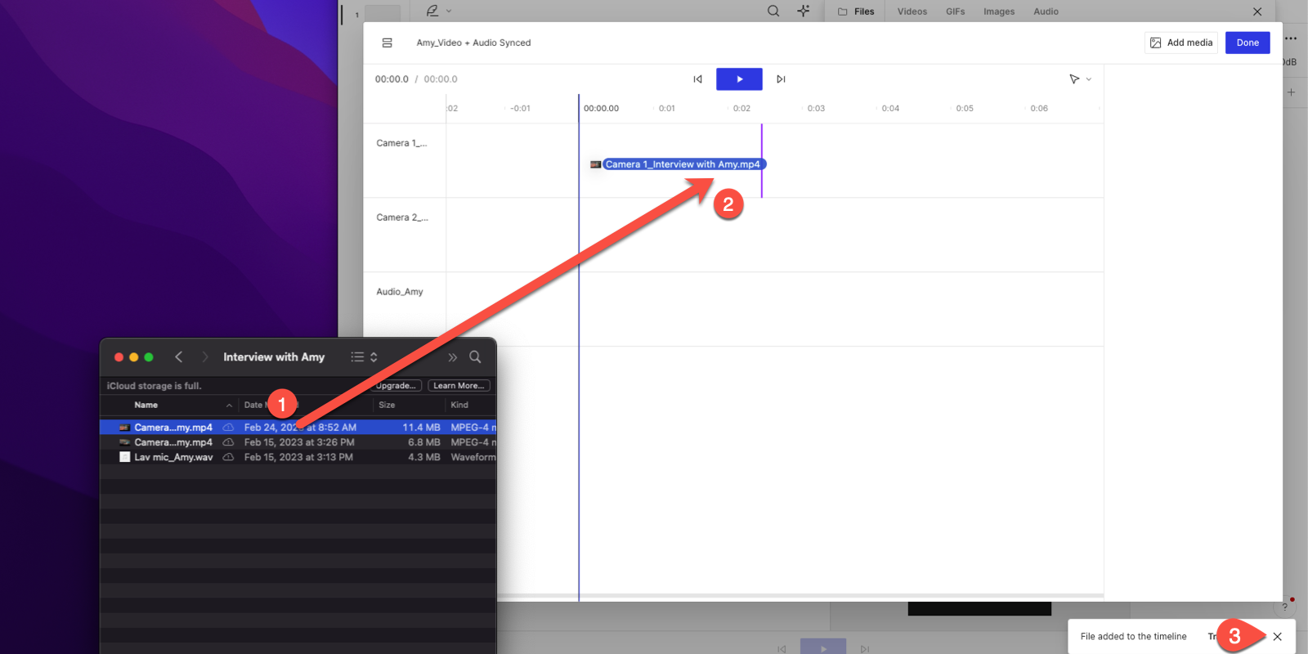Click the red close button of Finder
1308x654 pixels.
click(119, 357)
